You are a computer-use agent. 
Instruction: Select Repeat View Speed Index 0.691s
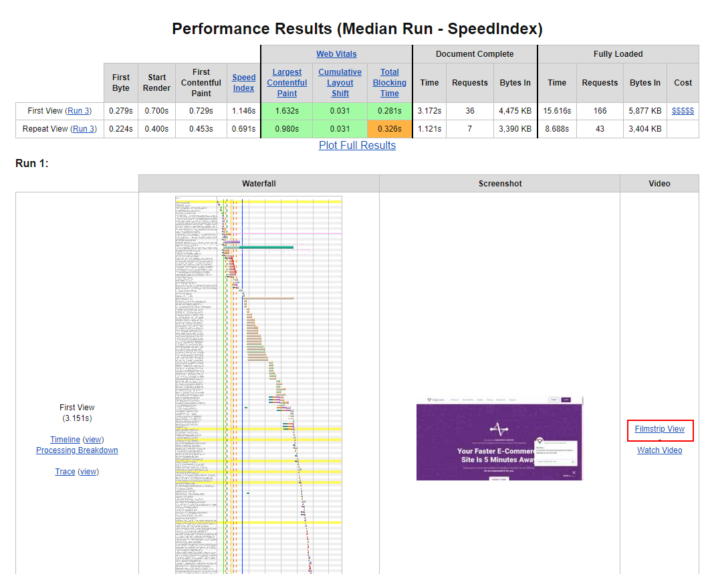(243, 129)
